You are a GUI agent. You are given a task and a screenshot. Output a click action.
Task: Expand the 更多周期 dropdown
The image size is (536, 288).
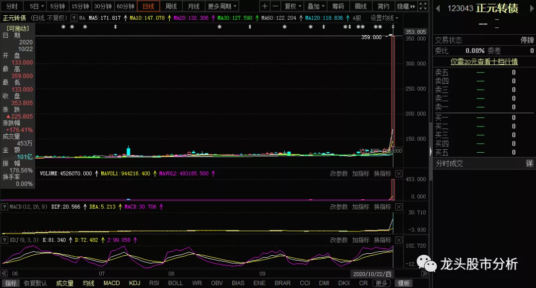tap(222, 6)
